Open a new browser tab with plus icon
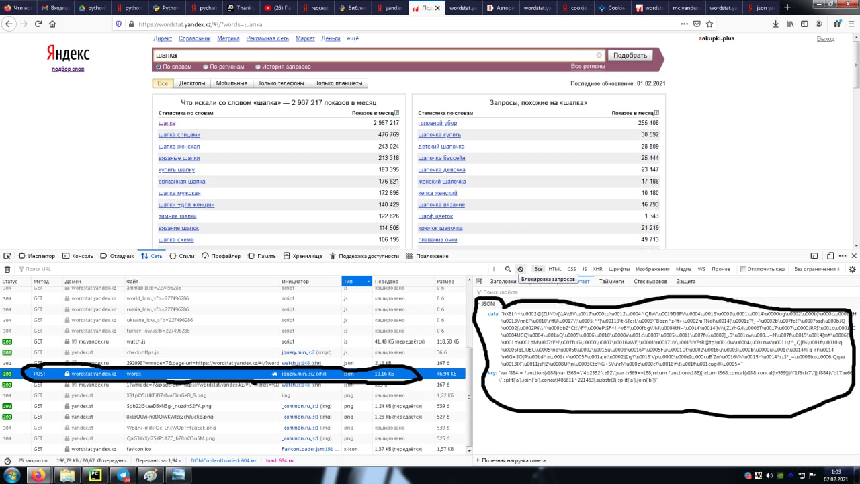The width and height of the screenshot is (860, 484). click(787, 8)
